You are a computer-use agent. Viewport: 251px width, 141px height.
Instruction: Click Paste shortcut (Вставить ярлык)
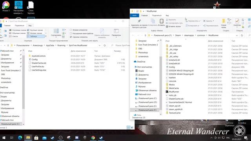pos(173,26)
